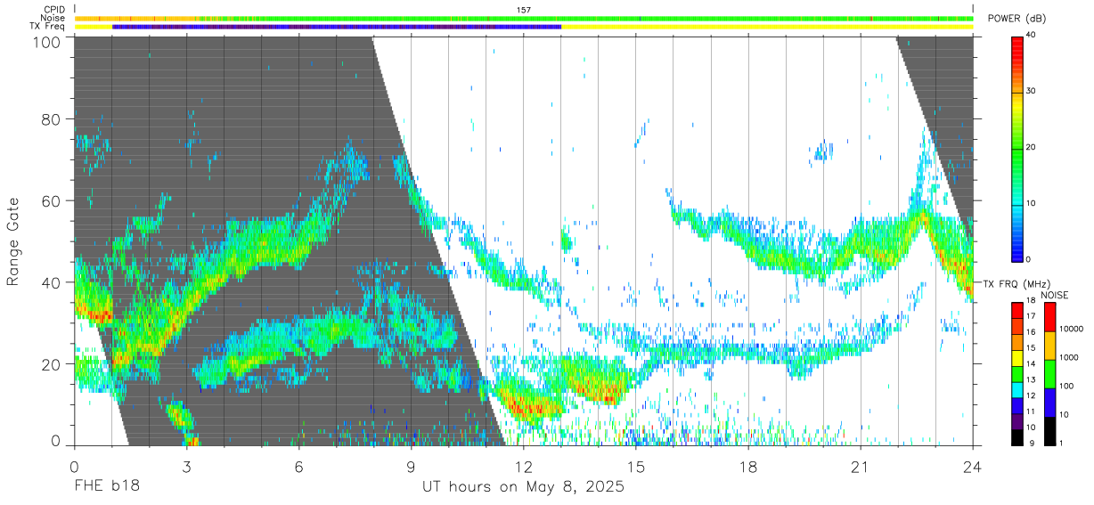Click x-axis tick label 9
This screenshot has width=1094, height=505.
click(411, 465)
